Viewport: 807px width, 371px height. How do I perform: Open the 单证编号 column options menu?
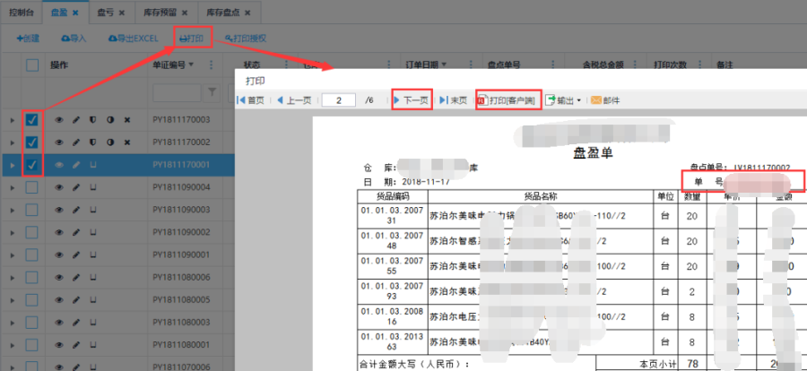(211, 65)
